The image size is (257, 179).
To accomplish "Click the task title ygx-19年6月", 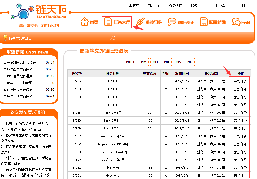I will pyautogui.click(x=112, y=113).
